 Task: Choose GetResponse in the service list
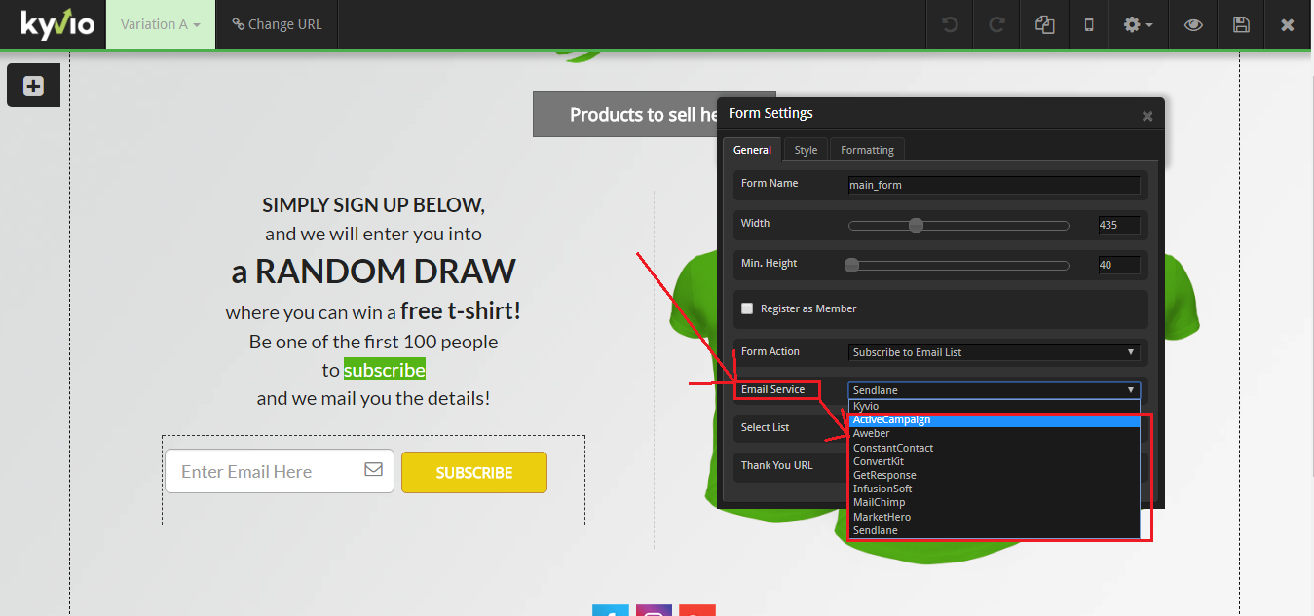(884, 475)
